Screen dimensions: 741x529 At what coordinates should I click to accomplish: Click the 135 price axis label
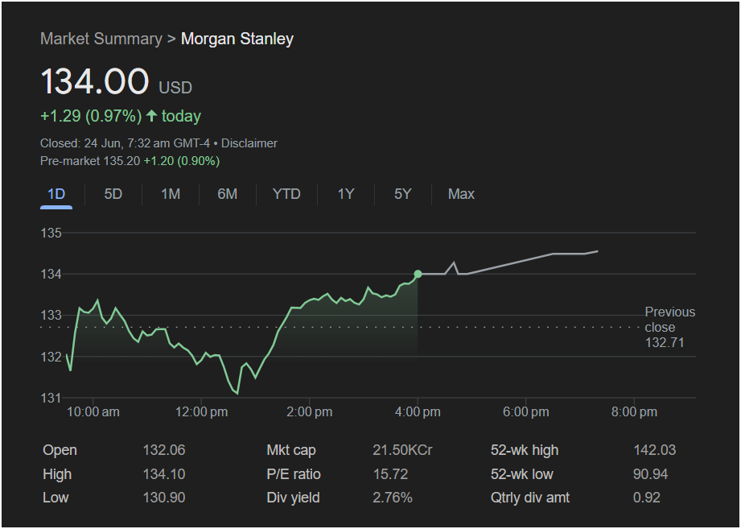(x=51, y=233)
